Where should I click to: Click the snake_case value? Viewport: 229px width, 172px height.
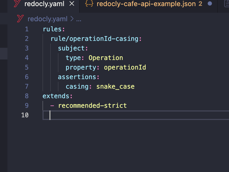115,87
